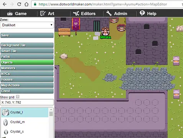183x138 pixels.
Task: Enable the Show grid checkbox
Action: tap(18, 97)
